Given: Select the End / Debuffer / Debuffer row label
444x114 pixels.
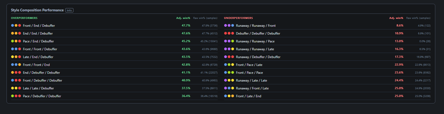Looking at the screenshot, I should [x=41, y=73].
